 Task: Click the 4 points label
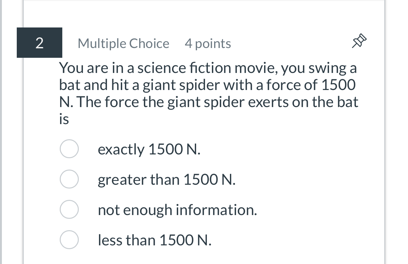(207, 44)
